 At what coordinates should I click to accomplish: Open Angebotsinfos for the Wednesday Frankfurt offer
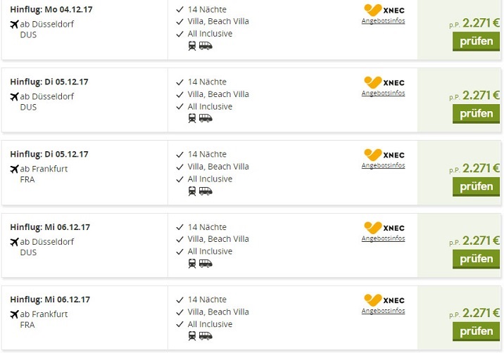pyautogui.click(x=383, y=310)
